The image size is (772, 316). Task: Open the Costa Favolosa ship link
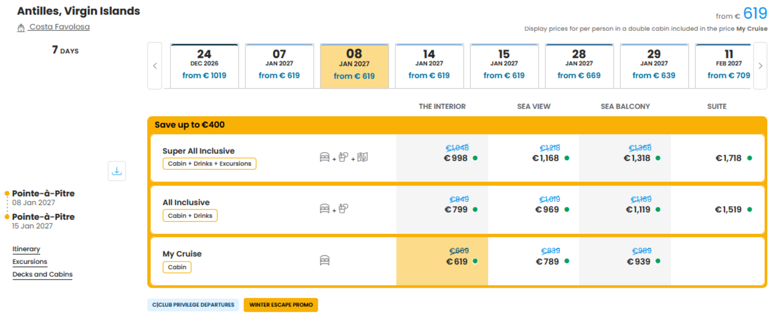(x=59, y=27)
